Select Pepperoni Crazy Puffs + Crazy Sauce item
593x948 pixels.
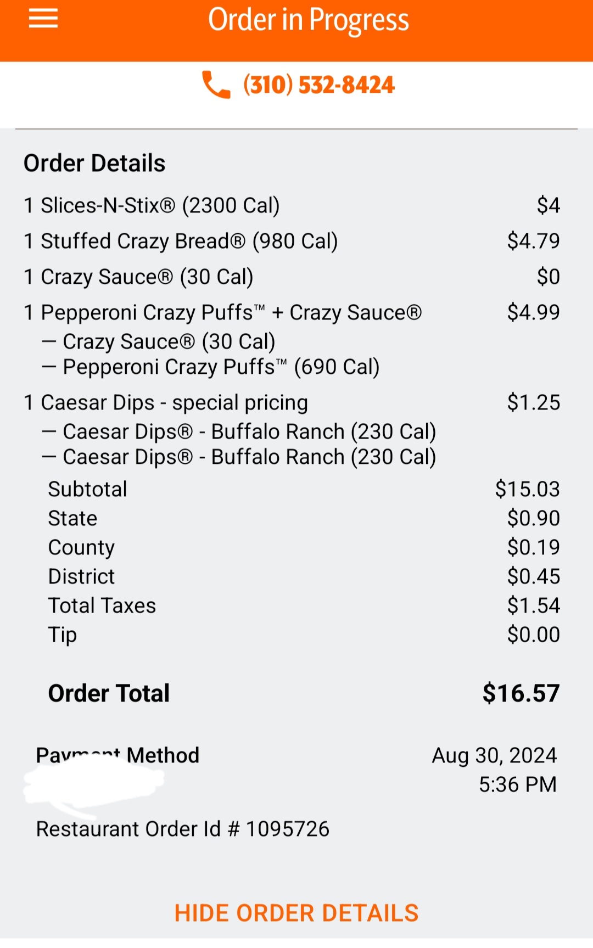pos(223,312)
